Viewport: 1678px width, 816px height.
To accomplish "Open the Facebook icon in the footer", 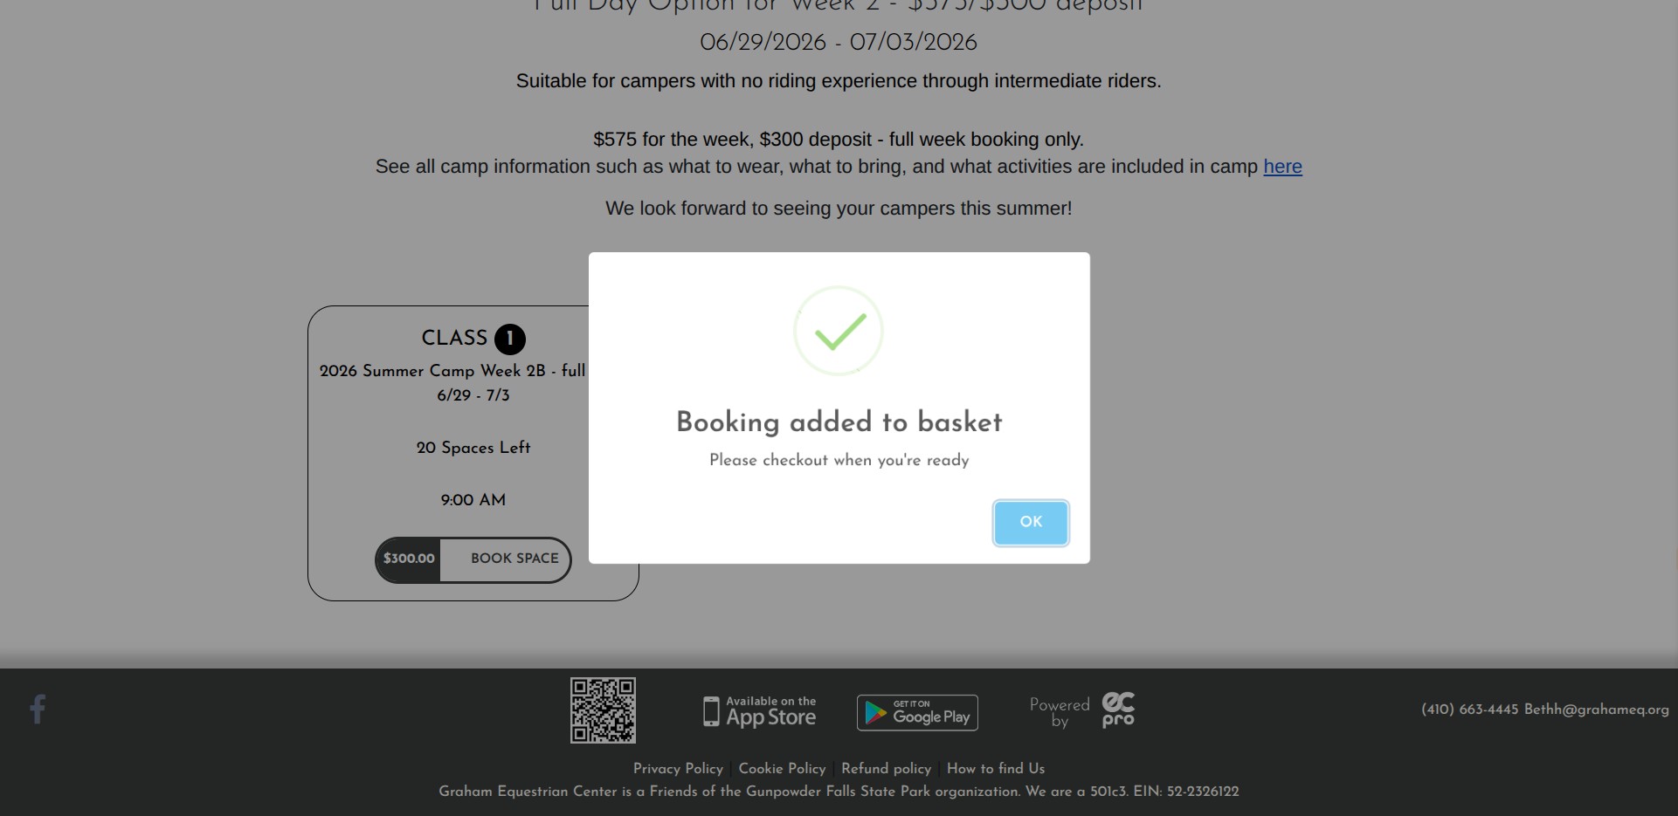I will click(x=38, y=709).
